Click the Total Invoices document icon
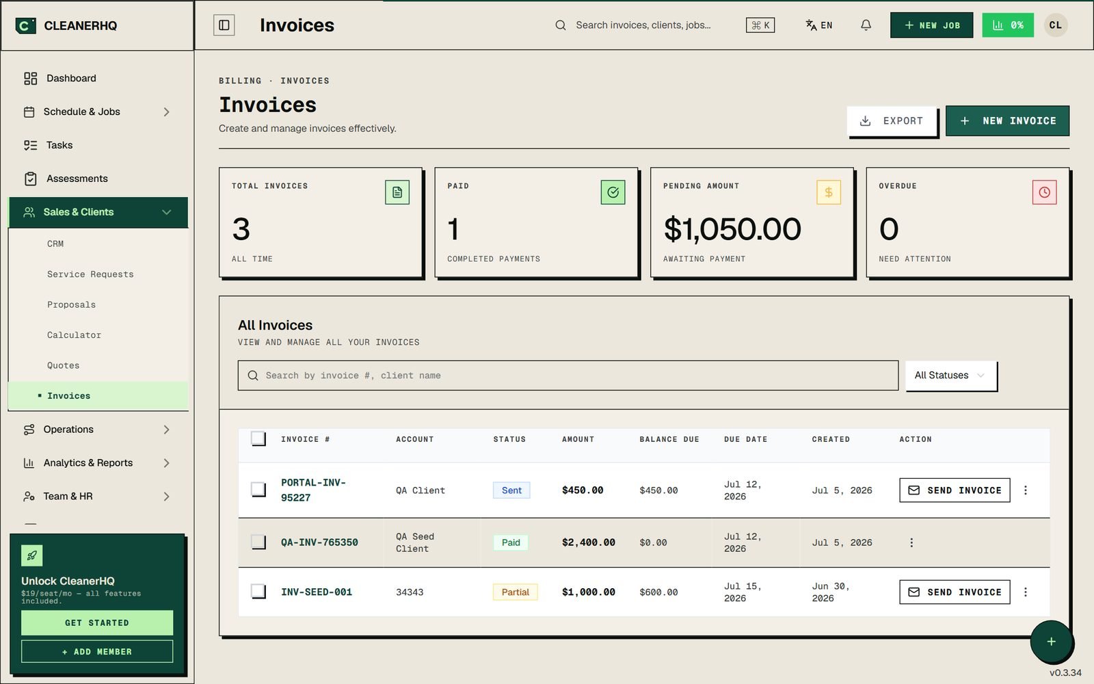The image size is (1094, 684). 397,192
